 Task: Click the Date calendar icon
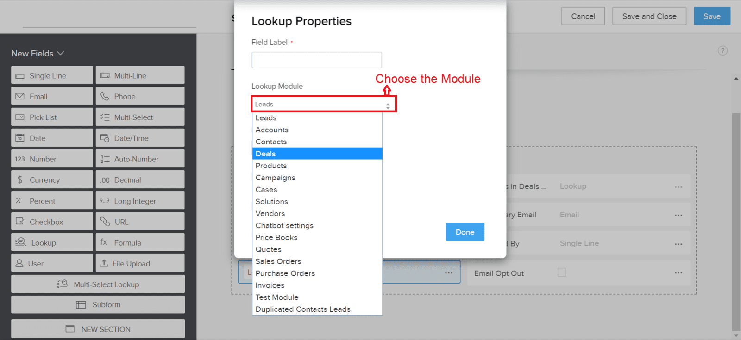click(20, 138)
